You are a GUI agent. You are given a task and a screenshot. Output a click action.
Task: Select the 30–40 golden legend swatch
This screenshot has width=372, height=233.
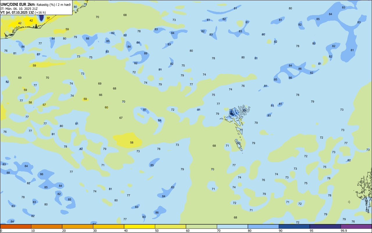click(108, 226)
